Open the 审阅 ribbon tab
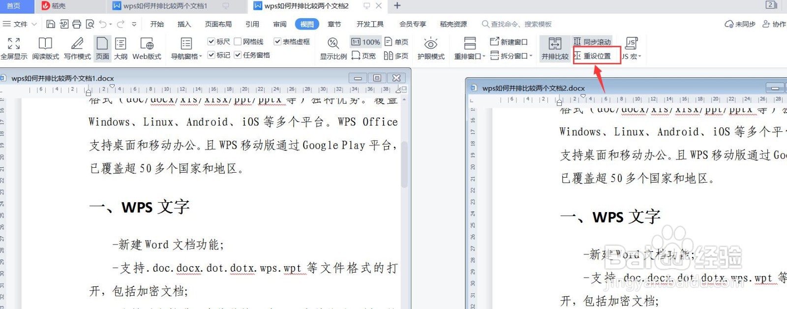This screenshot has height=309, width=787. pyautogui.click(x=280, y=24)
